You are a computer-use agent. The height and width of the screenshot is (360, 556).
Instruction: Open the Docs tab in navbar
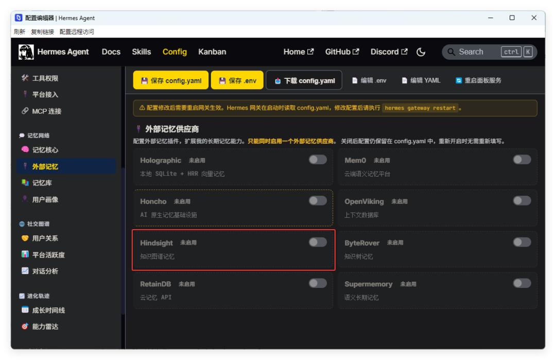pos(111,52)
